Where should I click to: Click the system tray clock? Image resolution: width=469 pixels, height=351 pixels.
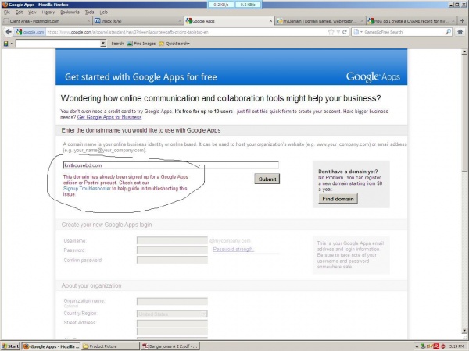(456, 346)
